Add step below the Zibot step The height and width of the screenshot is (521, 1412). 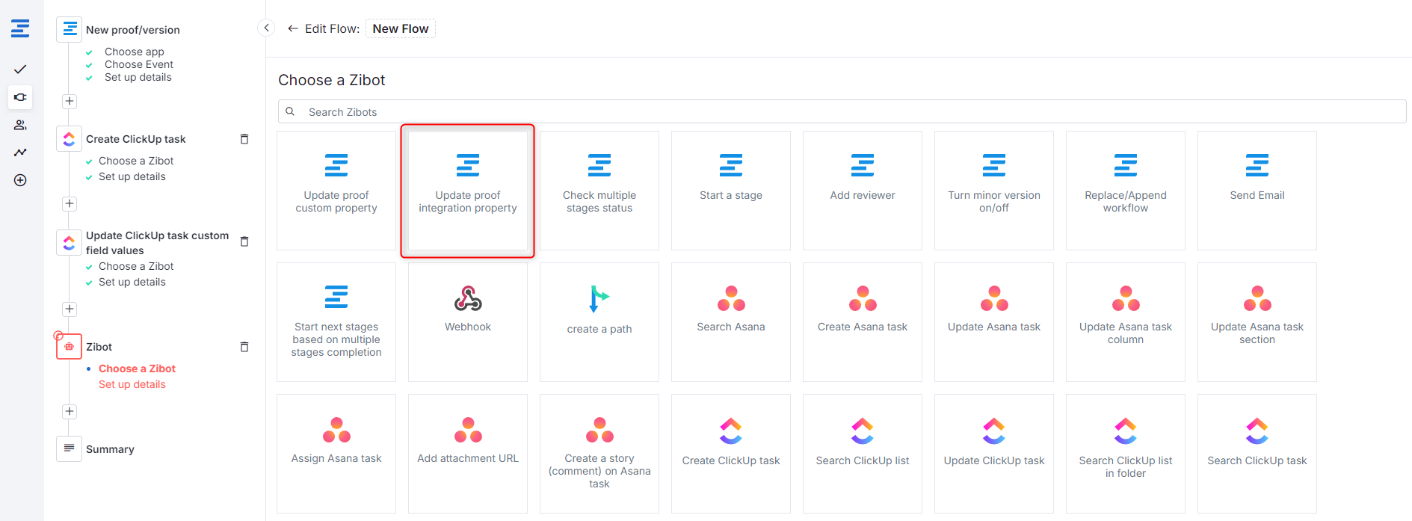point(70,411)
